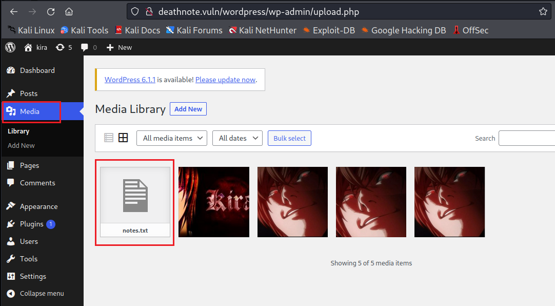Click the address bar URL field
The image size is (555, 306).
(x=339, y=12)
